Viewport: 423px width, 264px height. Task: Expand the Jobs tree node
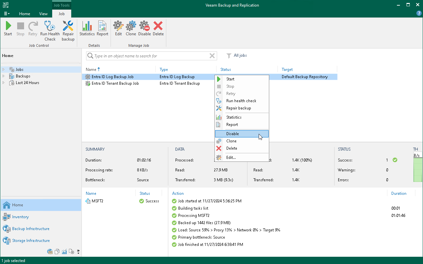[4, 70]
